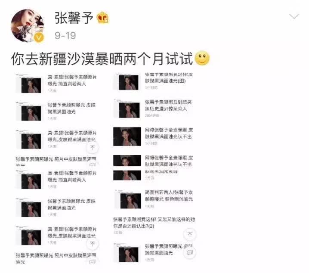
Task: Open headline 张馨予素颜照竟这样!又黑又油
Action: [154, 223]
